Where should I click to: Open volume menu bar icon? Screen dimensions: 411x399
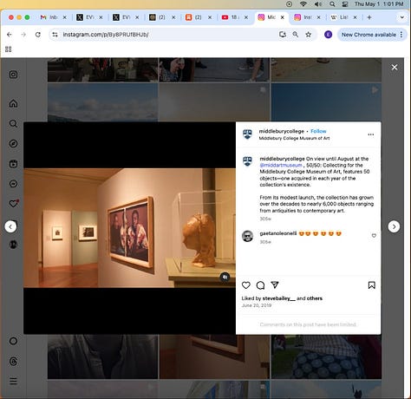tap(318, 4)
